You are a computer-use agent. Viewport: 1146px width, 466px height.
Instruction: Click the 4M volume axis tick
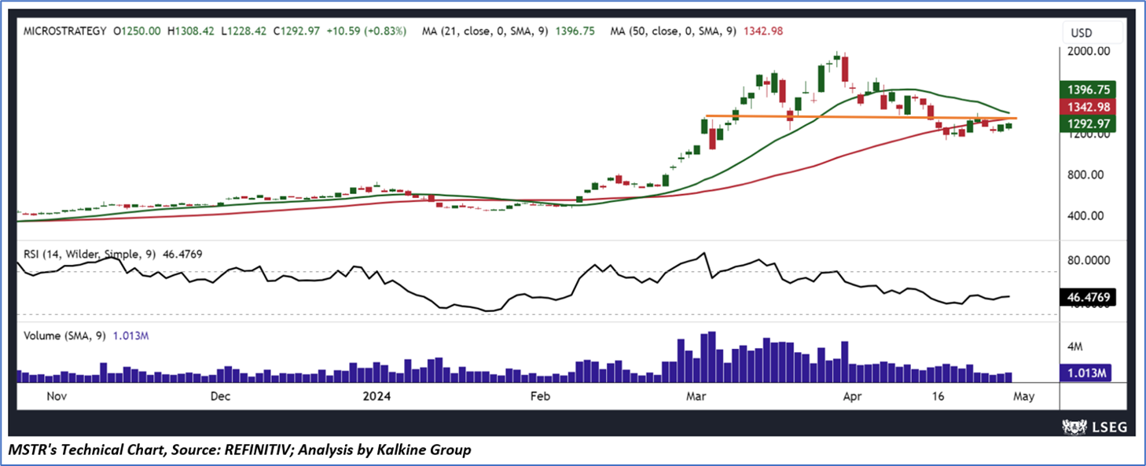tap(1075, 347)
